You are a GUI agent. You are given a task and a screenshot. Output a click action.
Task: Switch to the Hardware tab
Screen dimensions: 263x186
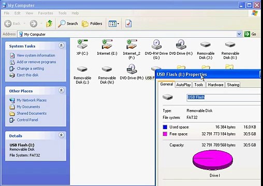pyautogui.click(x=215, y=85)
